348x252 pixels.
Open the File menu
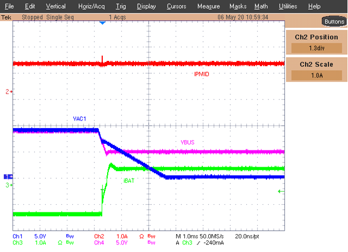9,6
